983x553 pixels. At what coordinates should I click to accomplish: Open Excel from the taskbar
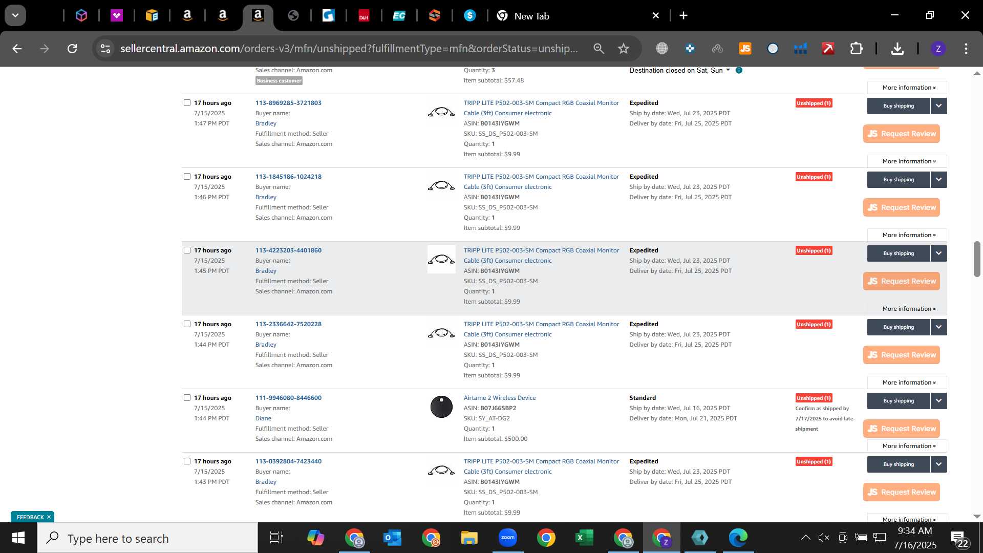pyautogui.click(x=584, y=538)
